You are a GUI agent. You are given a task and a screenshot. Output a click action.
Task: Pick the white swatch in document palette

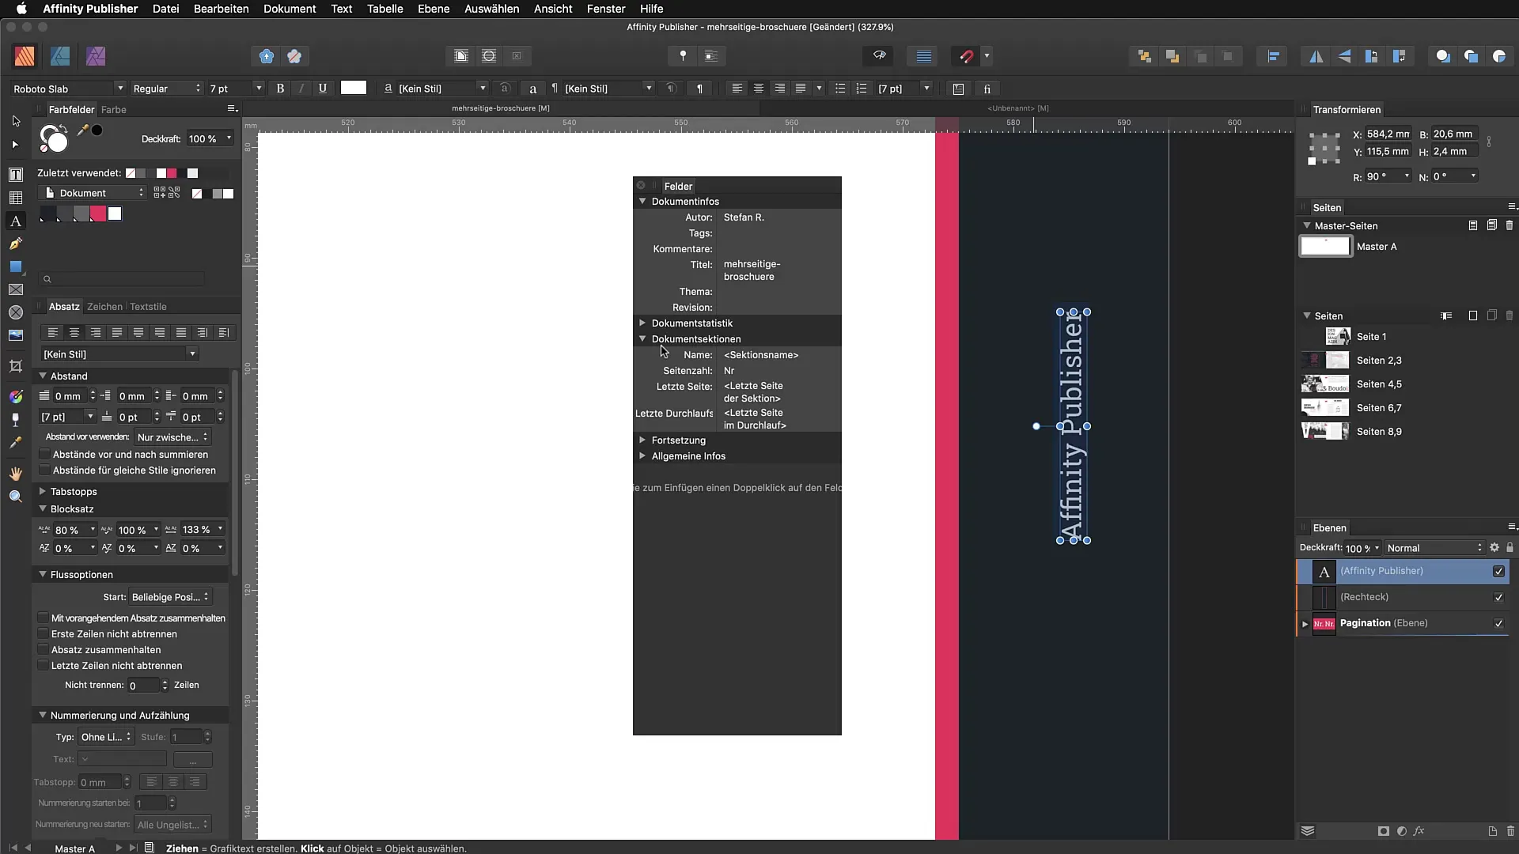[115, 213]
